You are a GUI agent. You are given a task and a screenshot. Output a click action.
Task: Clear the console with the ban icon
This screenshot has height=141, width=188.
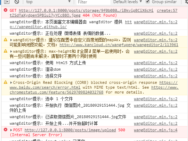(x=17, y=2)
